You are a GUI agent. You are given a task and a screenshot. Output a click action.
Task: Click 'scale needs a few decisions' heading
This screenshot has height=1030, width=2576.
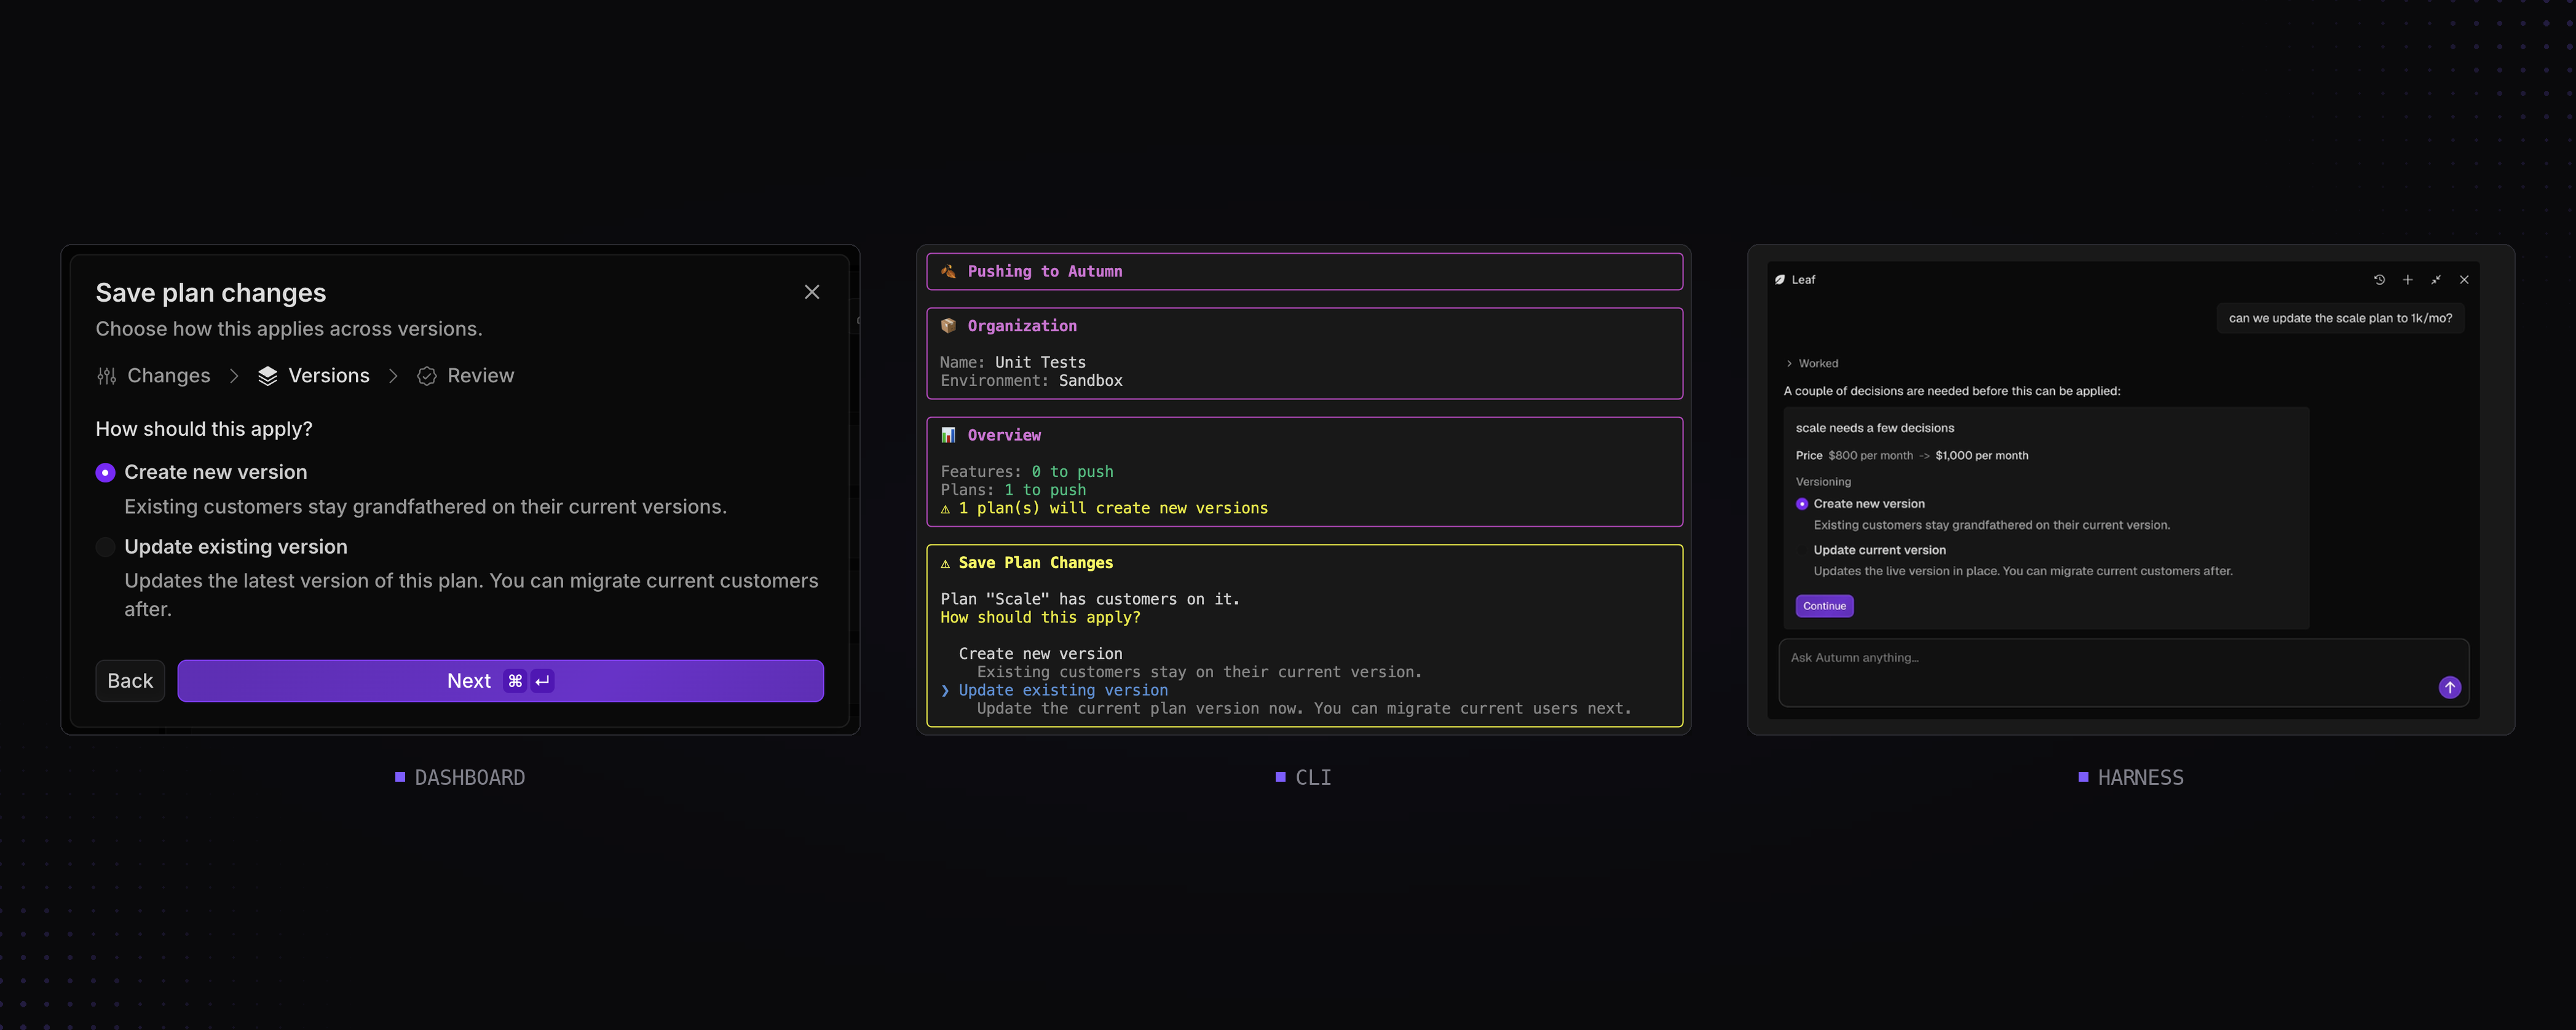pos(1874,428)
